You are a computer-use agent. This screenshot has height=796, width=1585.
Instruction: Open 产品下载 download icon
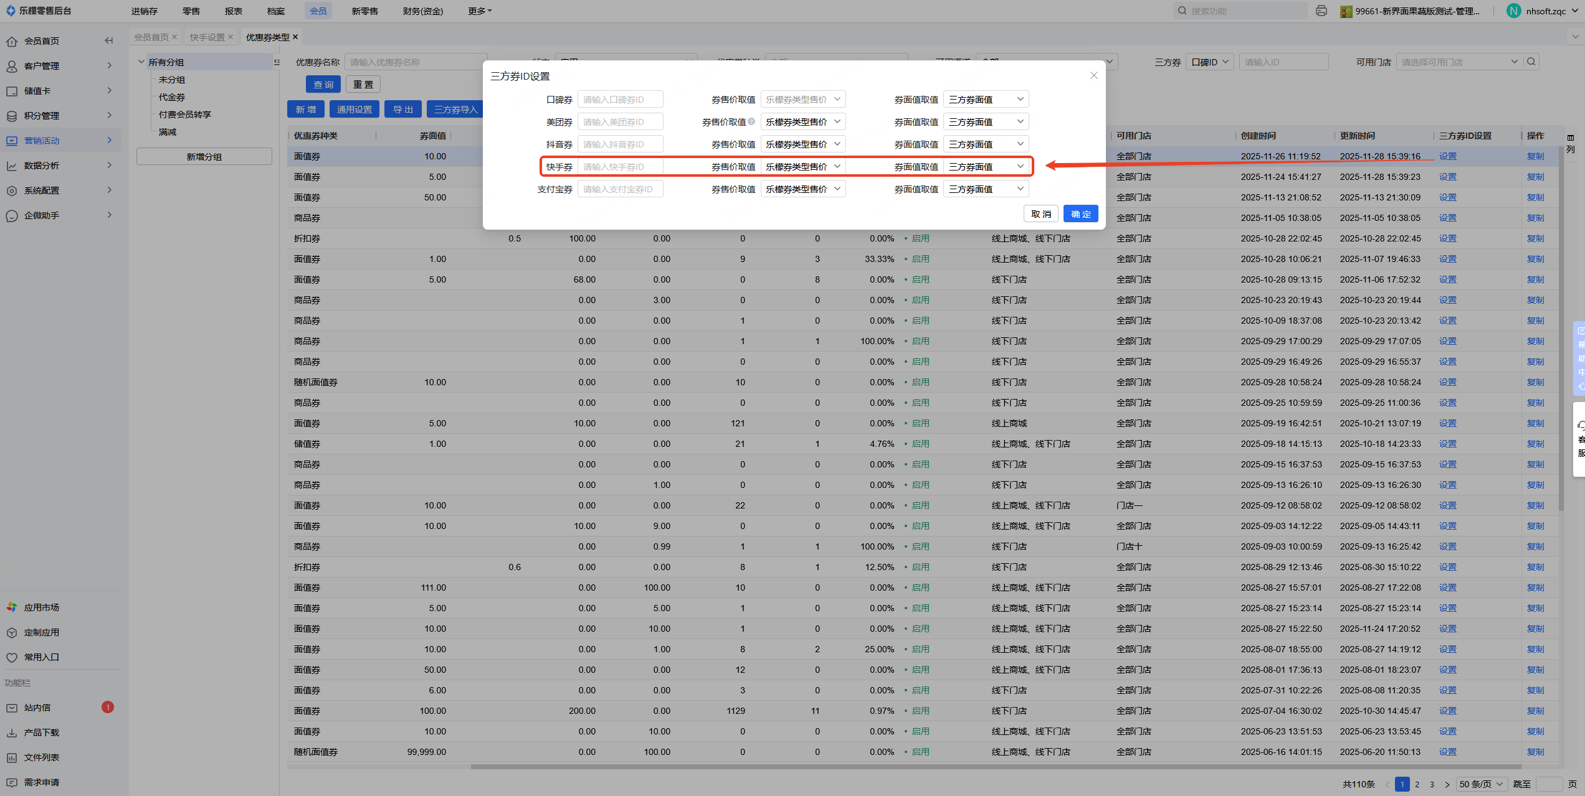coord(12,733)
